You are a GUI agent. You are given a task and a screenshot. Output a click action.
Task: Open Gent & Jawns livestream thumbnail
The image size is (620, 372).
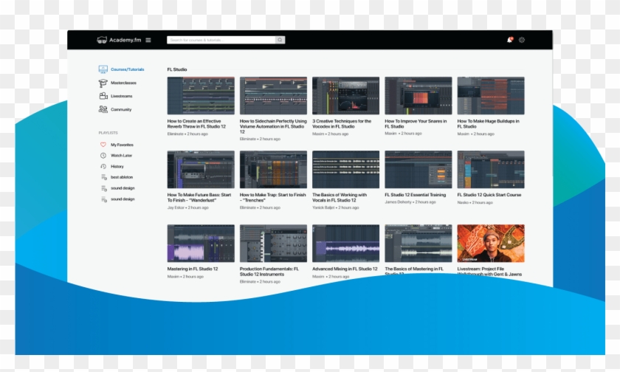coord(491,243)
